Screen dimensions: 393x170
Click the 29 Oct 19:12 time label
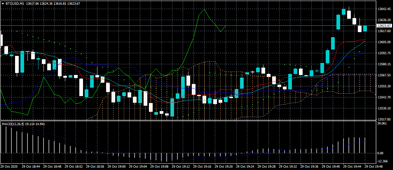[181, 167]
